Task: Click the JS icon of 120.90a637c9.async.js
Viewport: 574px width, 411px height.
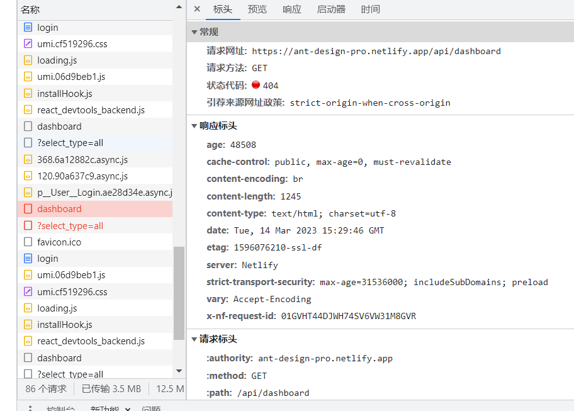Action: coord(28,176)
